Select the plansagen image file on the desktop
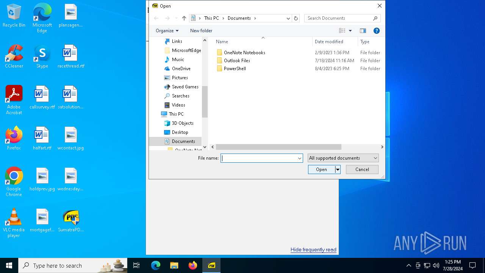The height and width of the screenshot is (273, 485). pyautogui.click(x=70, y=16)
